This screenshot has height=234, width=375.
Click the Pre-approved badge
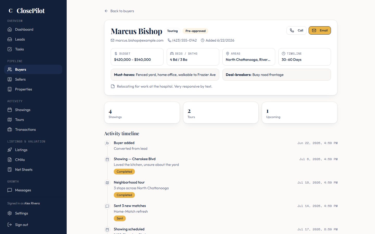click(x=195, y=31)
